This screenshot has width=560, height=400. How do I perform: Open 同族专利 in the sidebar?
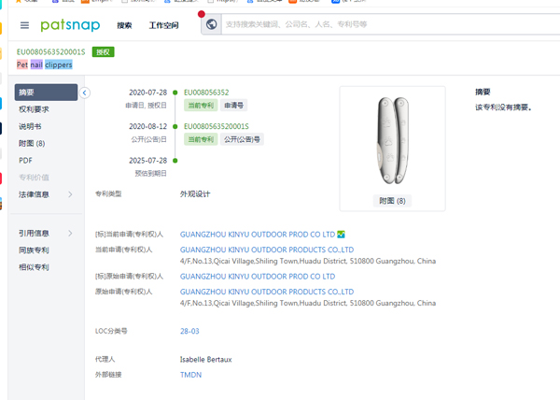coord(34,250)
